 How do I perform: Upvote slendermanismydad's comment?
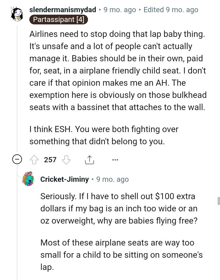(34, 160)
